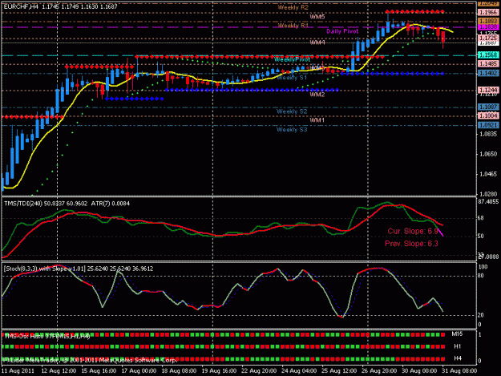Click the 1.1485 price tag
Viewport: 501px width, 376px height.
pos(488,64)
